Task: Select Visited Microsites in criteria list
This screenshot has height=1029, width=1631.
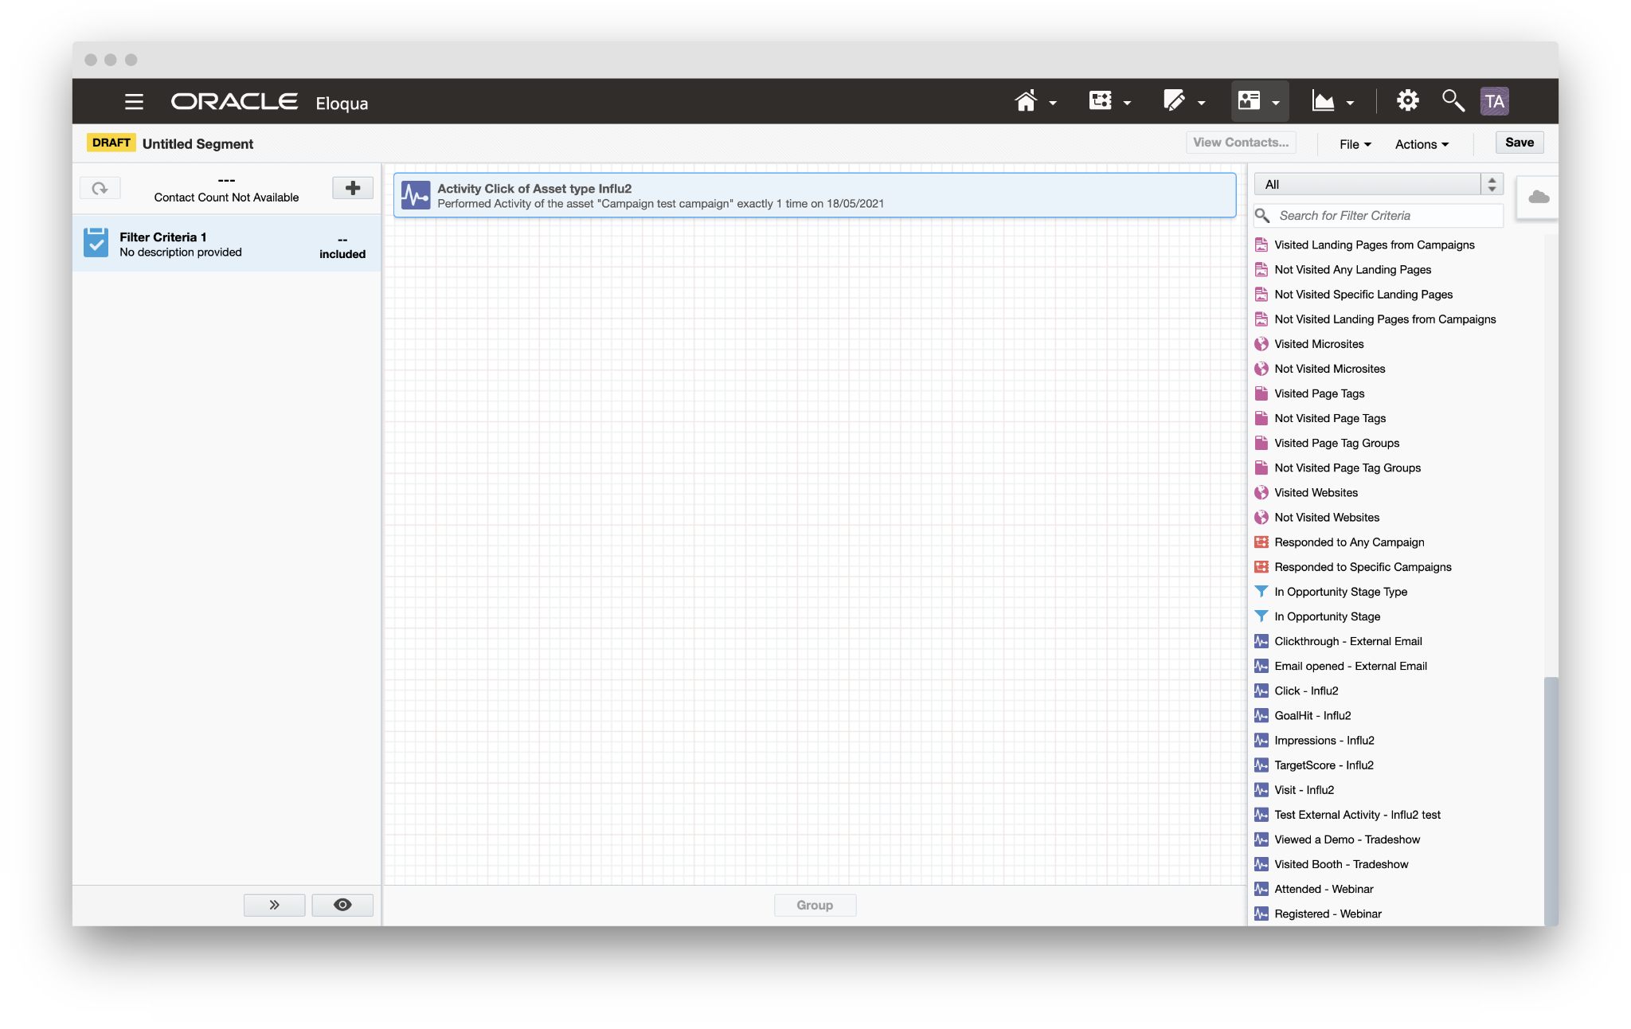Action: coord(1319,344)
